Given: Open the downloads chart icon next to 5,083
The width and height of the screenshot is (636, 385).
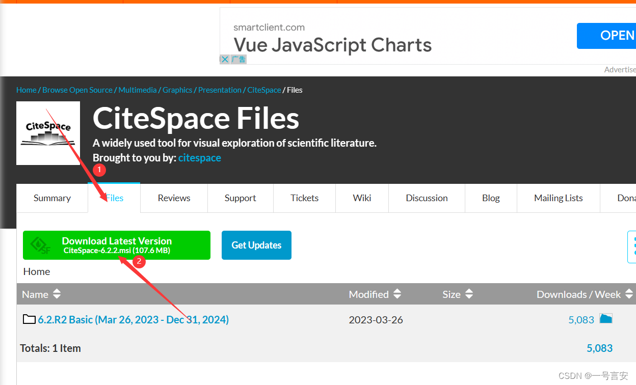Looking at the screenshot, I should [606, 319].
